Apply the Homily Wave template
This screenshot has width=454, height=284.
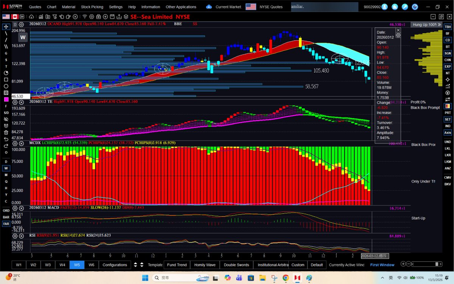[205, 265]
